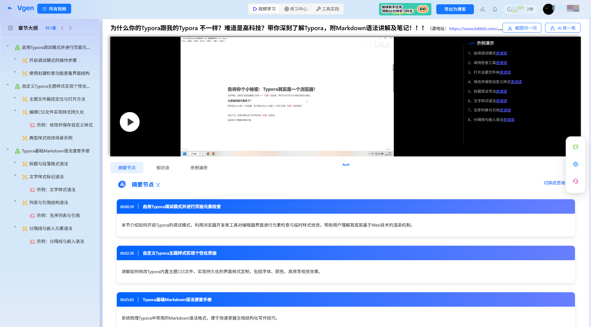591x327 pixels.
Task: Open the bilibili source URL link
Action: [475, 29]
